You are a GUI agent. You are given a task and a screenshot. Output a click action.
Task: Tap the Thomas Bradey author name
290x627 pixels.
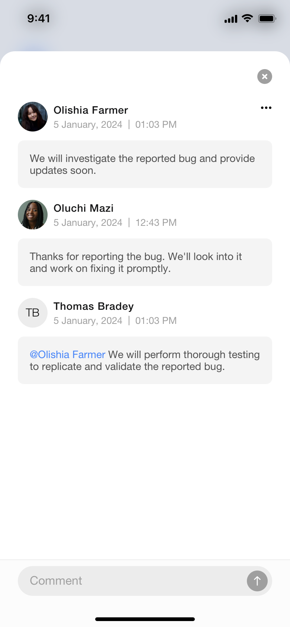click(x=94, y=306)
